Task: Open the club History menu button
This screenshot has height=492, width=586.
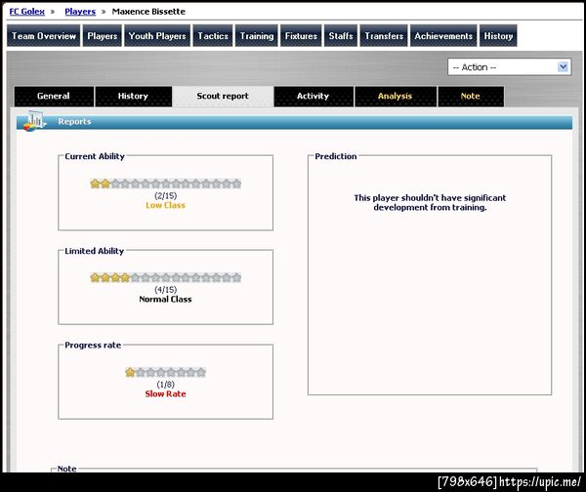Action: (498, 36)
